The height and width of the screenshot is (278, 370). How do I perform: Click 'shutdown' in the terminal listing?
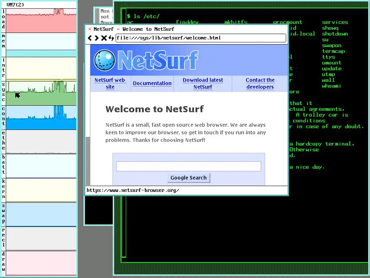click(335, 34)
